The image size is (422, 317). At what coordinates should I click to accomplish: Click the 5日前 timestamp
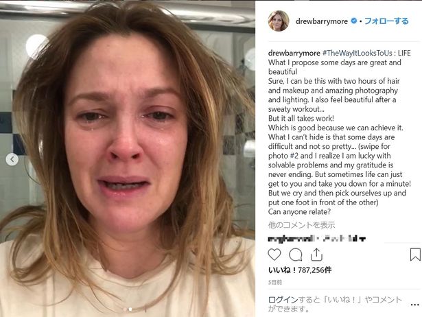[x=274, y=282]
